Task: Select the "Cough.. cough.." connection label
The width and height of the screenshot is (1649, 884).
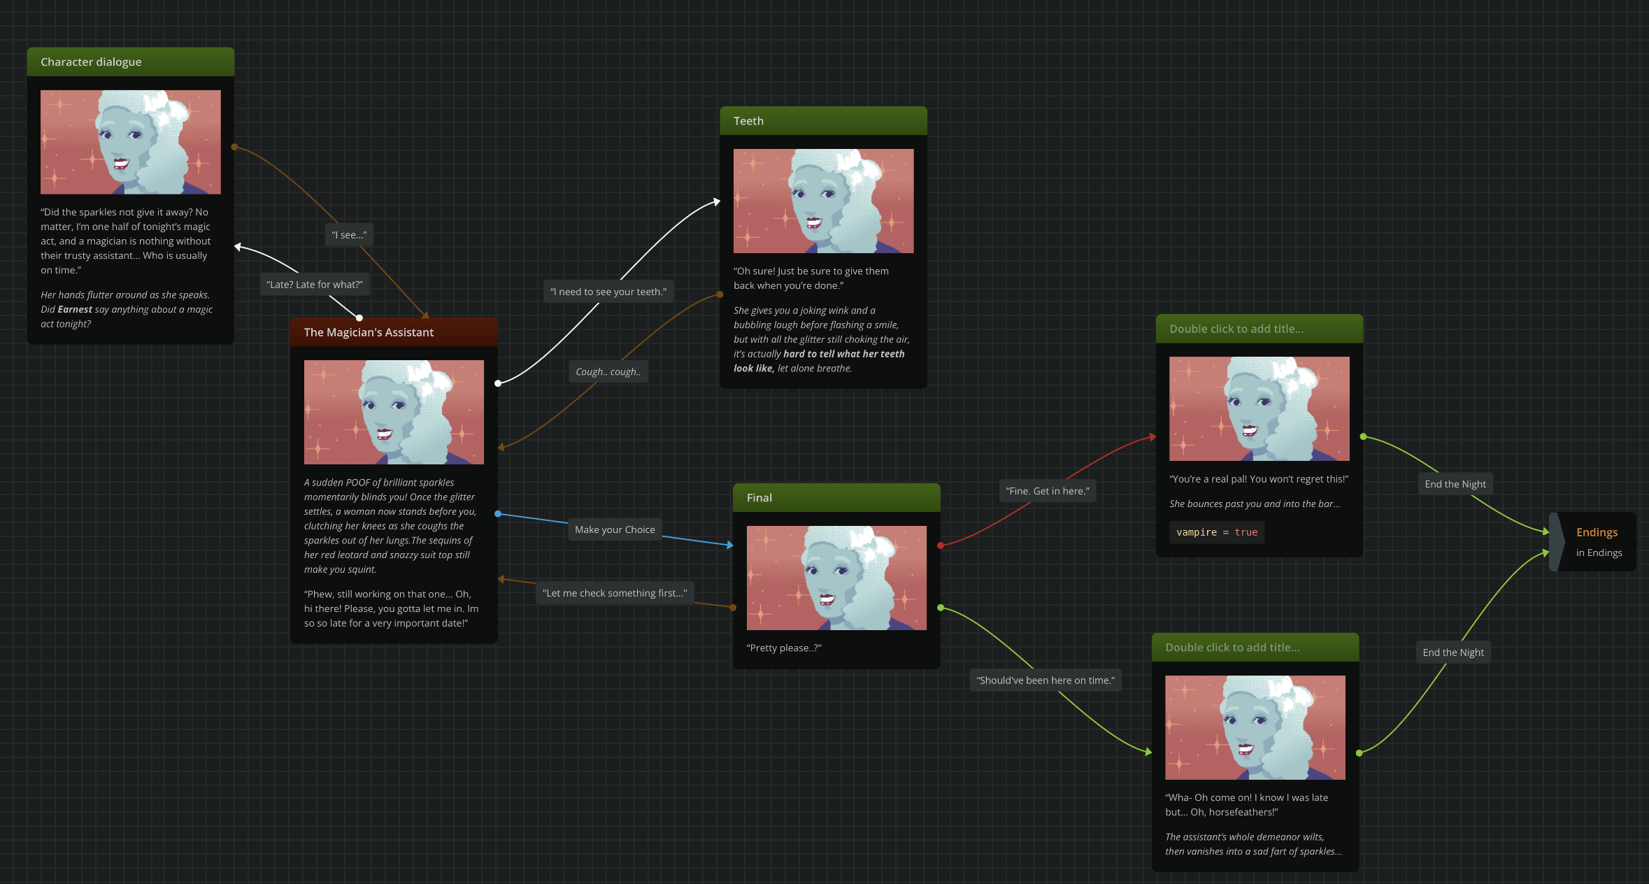Action: click(x=608, y=372)
